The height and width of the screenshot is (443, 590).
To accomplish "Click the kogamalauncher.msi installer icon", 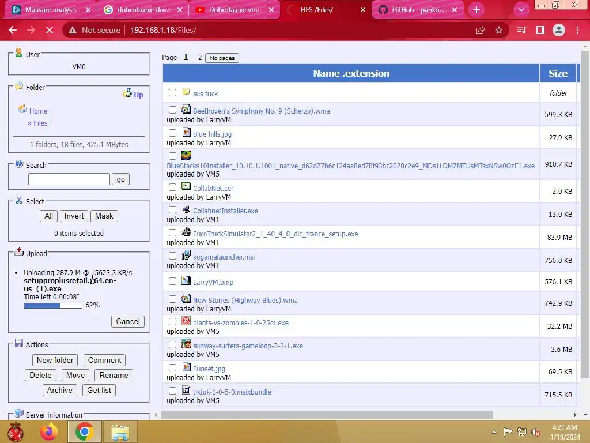I will (x=186, y=256).
